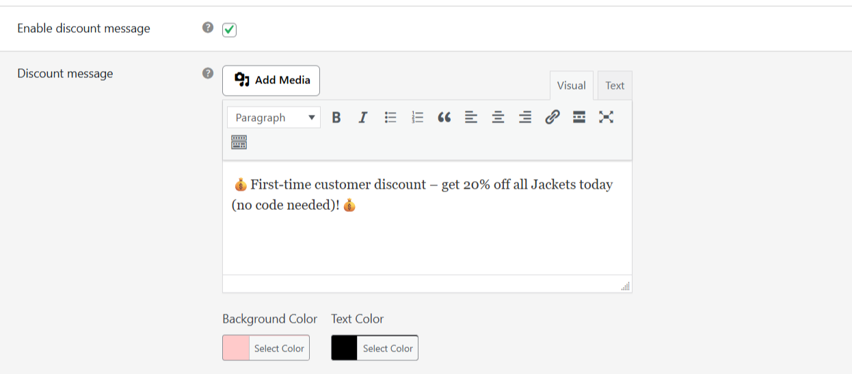Click the 'Text Color' label
852x374 pixels.
pyautogui.click(x=357, y=319)
